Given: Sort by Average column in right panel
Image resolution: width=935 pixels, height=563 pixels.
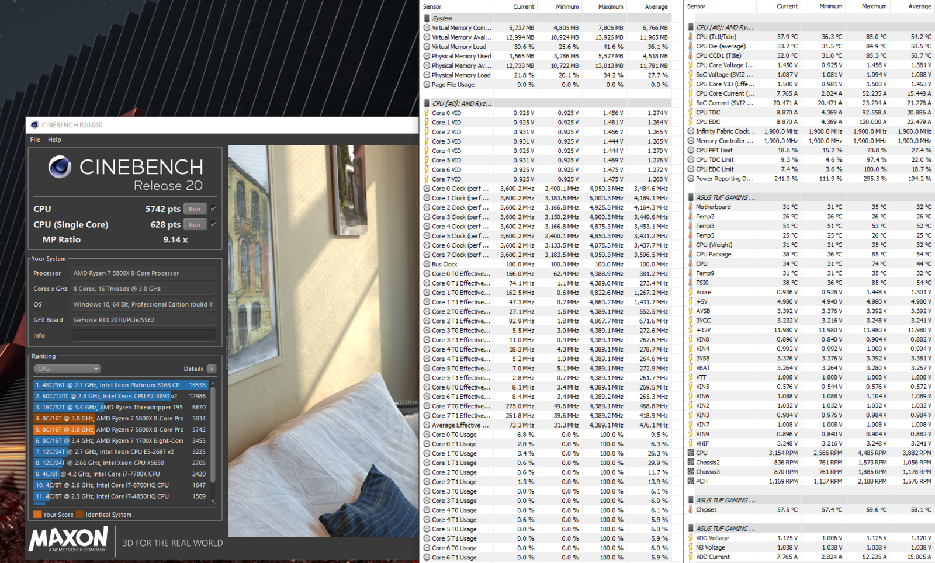Looking at the screenshot, I should point(920,6).
